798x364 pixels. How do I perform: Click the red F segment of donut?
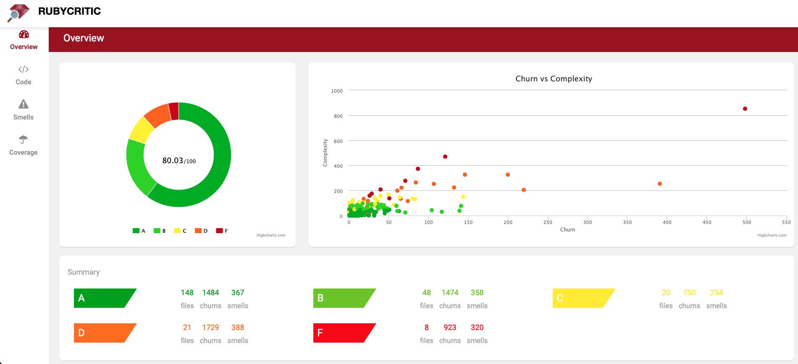(174, 111)
